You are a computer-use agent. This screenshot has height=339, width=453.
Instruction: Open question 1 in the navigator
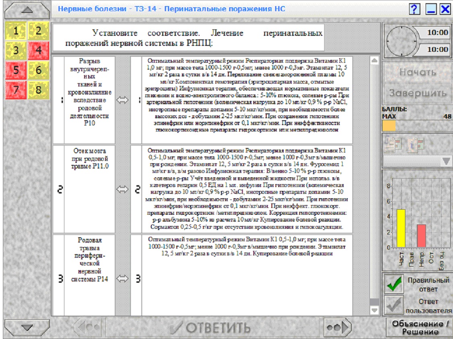tap(16, 31)
